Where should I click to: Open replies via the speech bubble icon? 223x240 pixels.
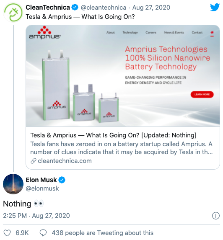click(x=43, y=233)
